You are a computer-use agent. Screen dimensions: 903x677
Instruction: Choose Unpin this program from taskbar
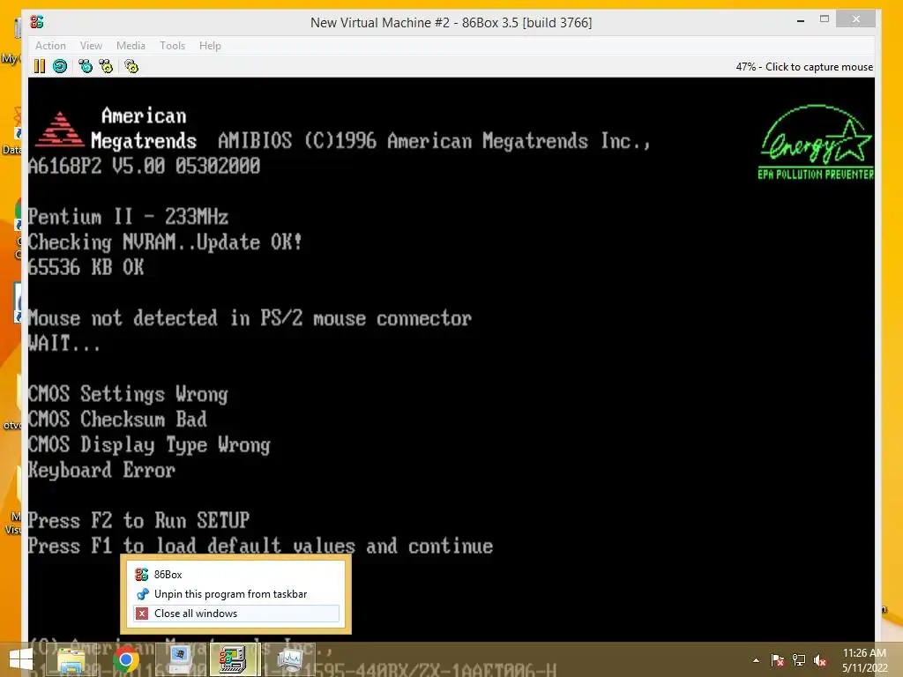236,594
